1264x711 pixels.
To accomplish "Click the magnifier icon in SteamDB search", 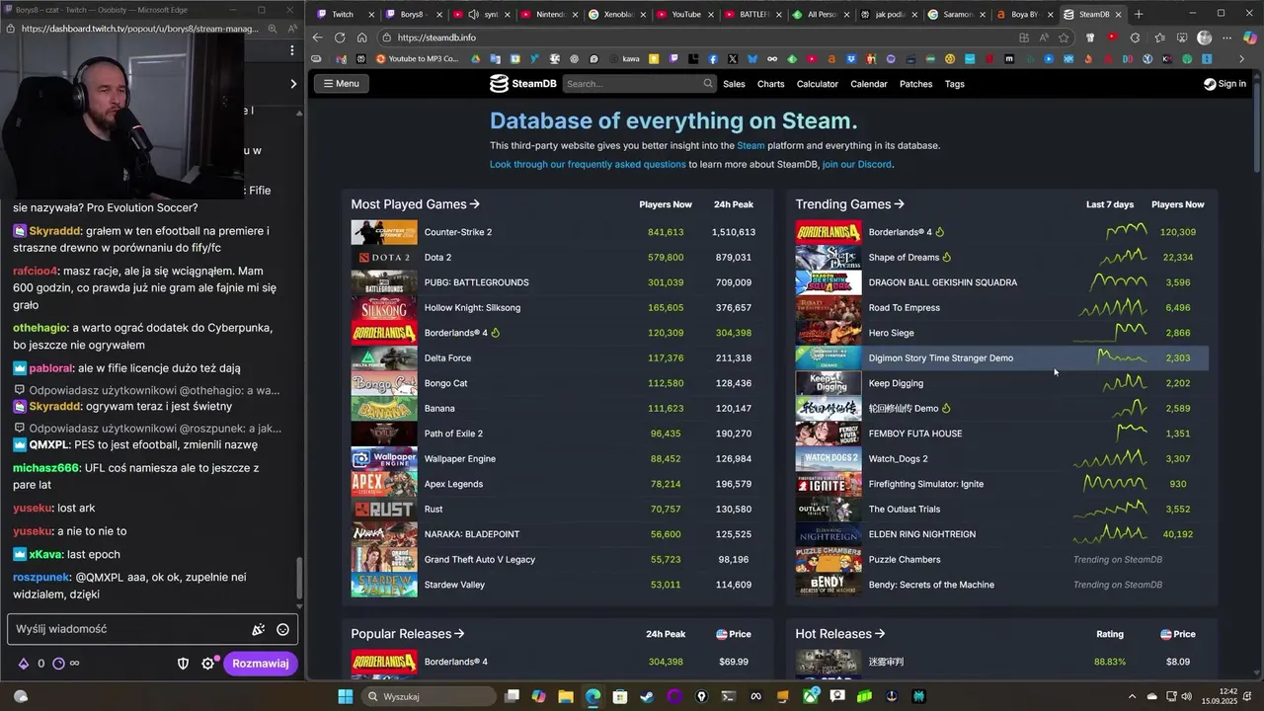I will click(x=707, y=84).
